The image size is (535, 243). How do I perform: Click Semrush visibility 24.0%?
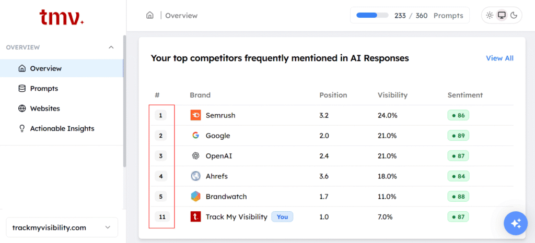[x=387, y=115]
